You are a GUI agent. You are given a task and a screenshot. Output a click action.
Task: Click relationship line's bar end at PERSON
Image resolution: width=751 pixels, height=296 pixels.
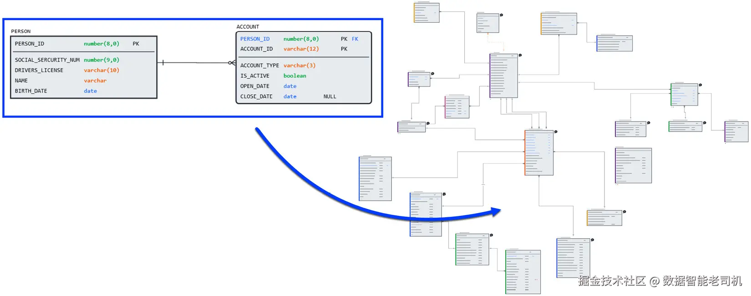pyautogui.click(x=163, y=62)
